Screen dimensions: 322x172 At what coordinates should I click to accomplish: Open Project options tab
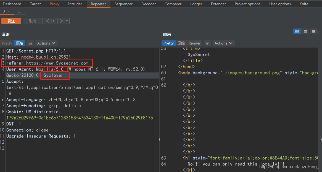(x=247, y=4)
